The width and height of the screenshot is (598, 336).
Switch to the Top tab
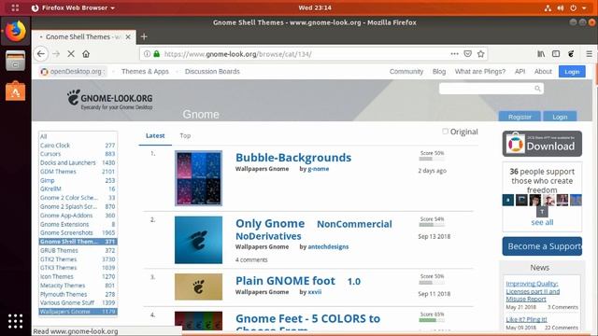point(185,135)
